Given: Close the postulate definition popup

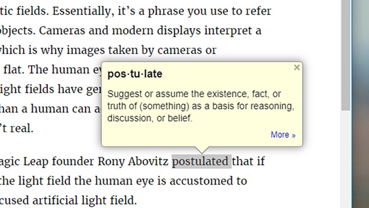Looking at the screenshot, I should click(x=297, y=67).
